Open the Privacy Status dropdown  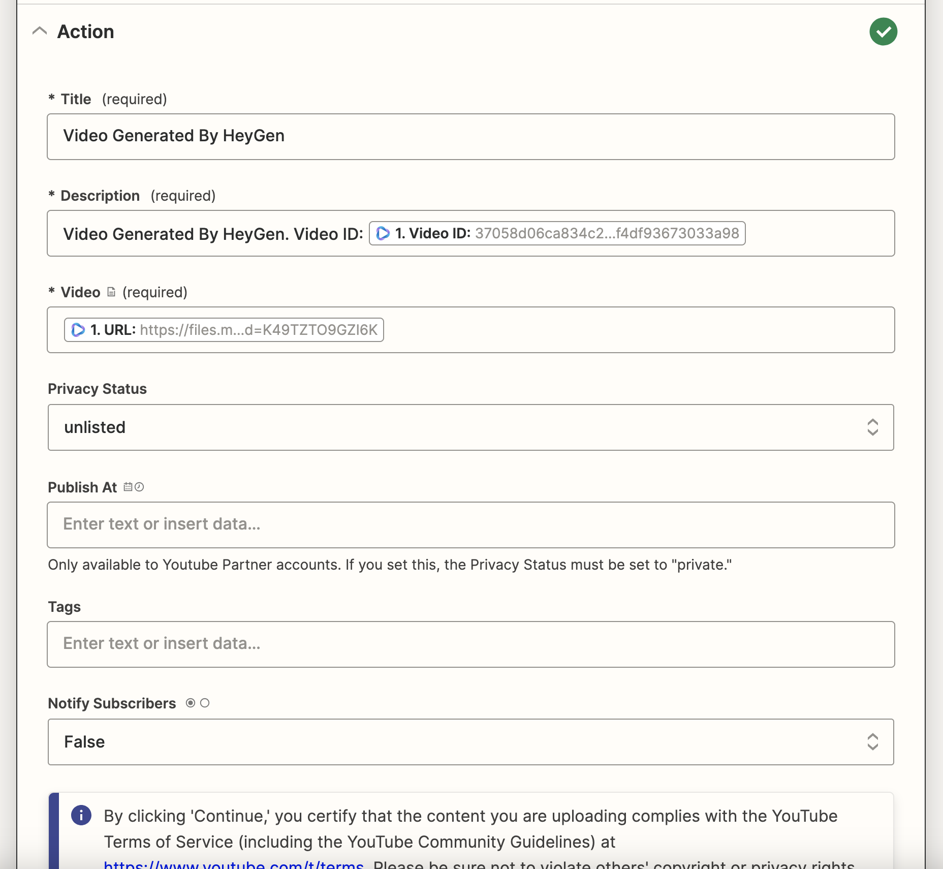click(x=471, y=427)
